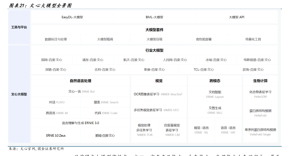Viewport: 290px width, 156px height.
Task: Select the 文心一言 ERNIE Bot cell
Action: coord(81,91)
